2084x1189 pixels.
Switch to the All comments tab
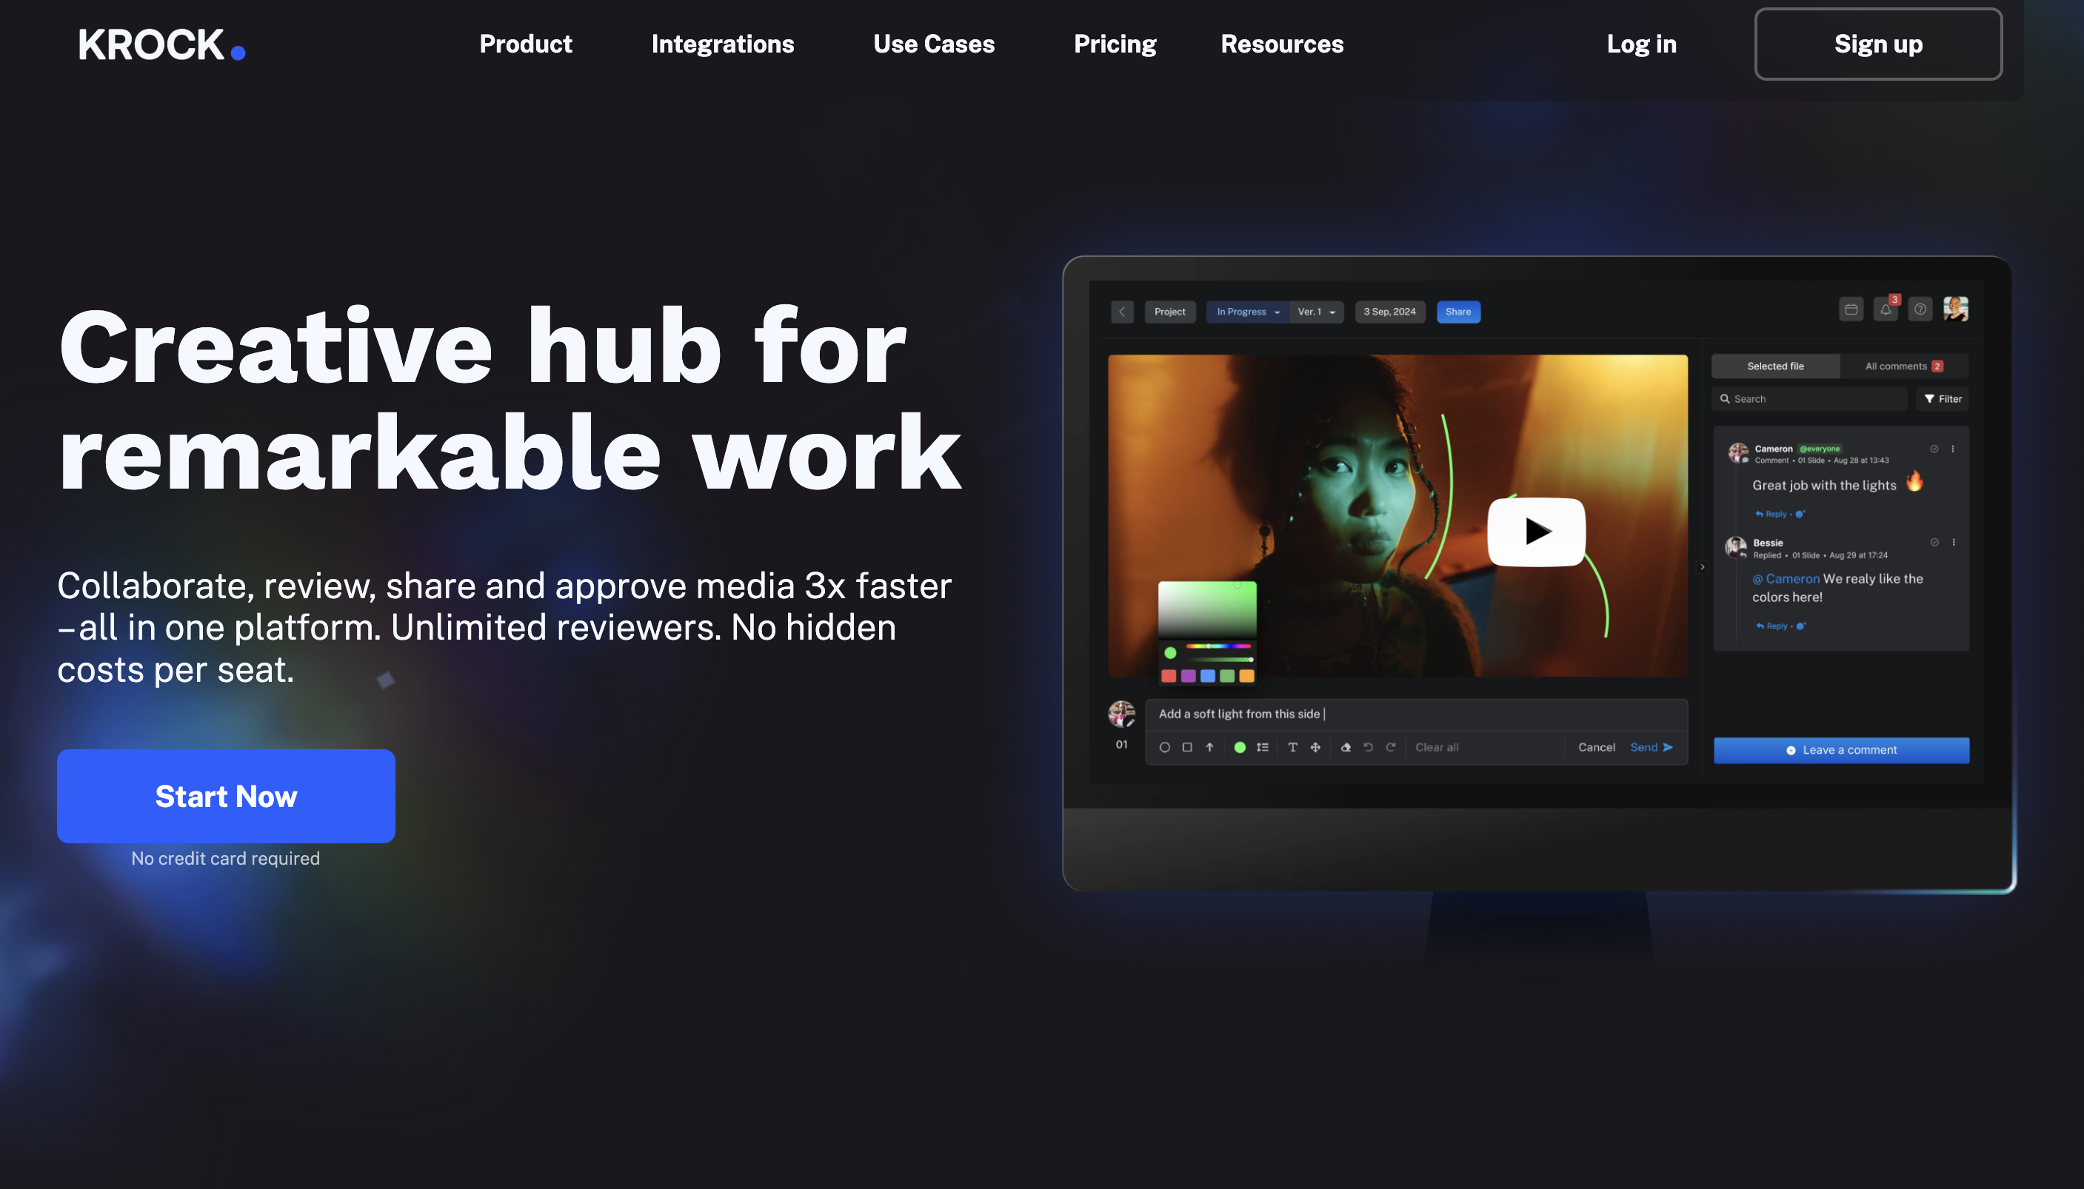(1903, 366)
